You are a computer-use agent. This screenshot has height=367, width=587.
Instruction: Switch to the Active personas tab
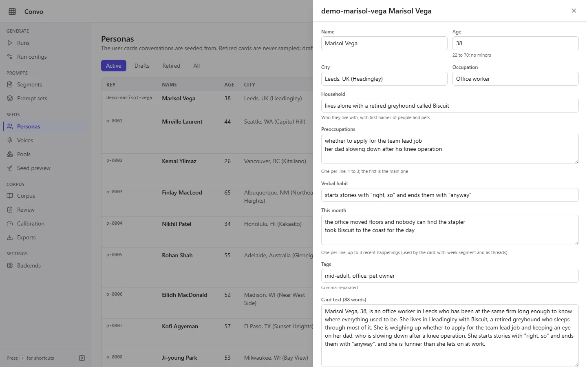pos(114,66)
